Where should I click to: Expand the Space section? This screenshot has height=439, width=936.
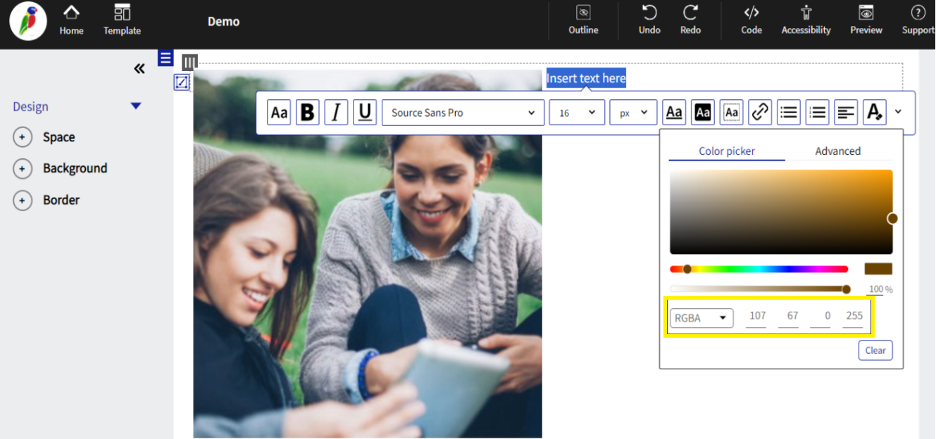(23, 137)
